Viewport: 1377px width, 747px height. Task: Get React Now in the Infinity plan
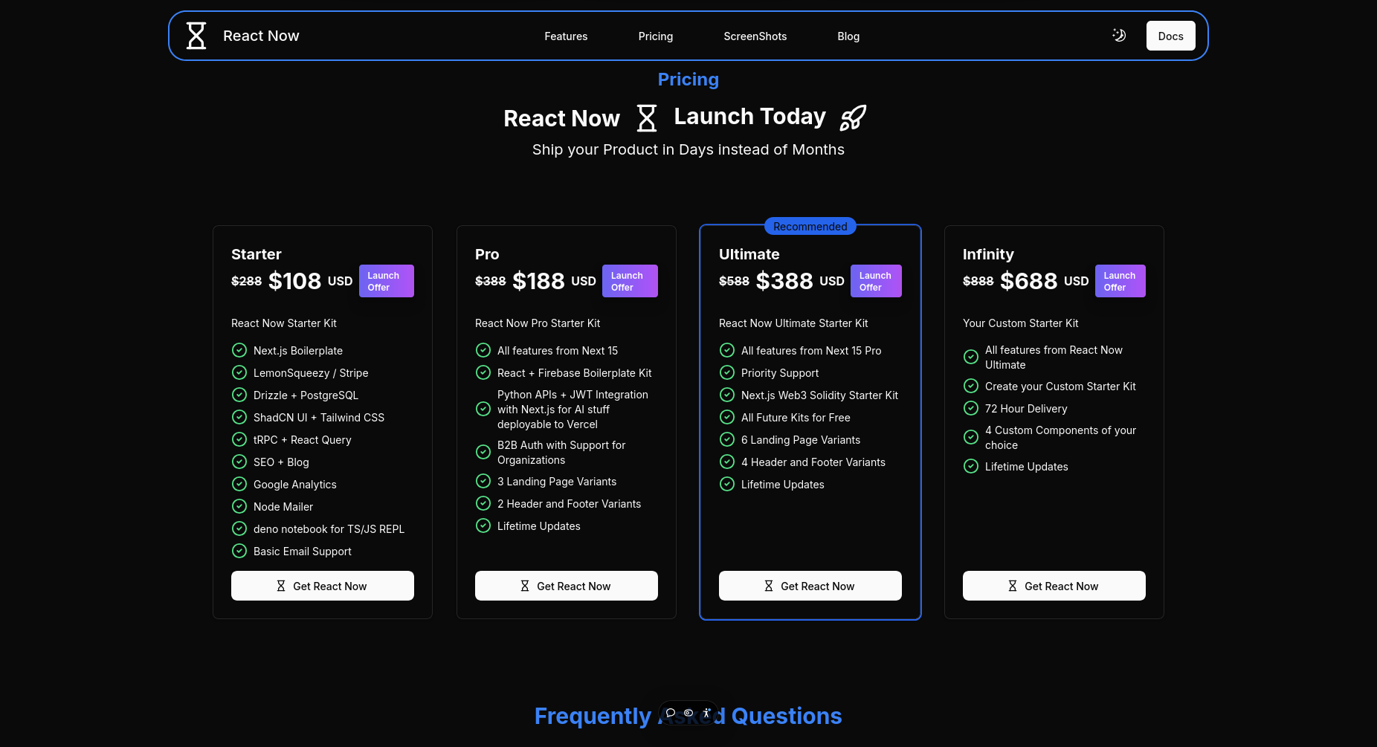pos(1054,586)
